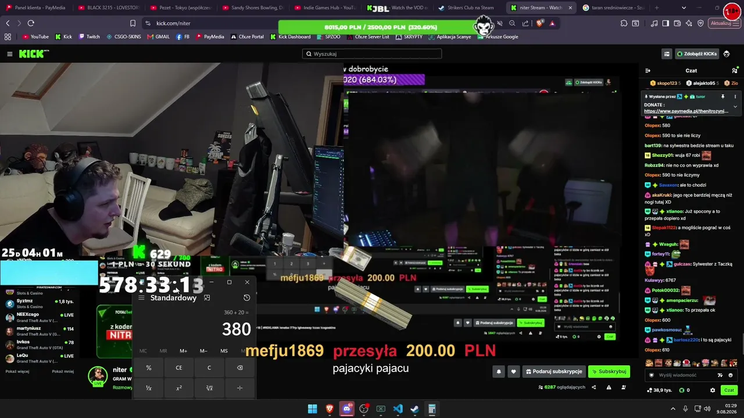Open a new browser tab

tap(657, 8)
